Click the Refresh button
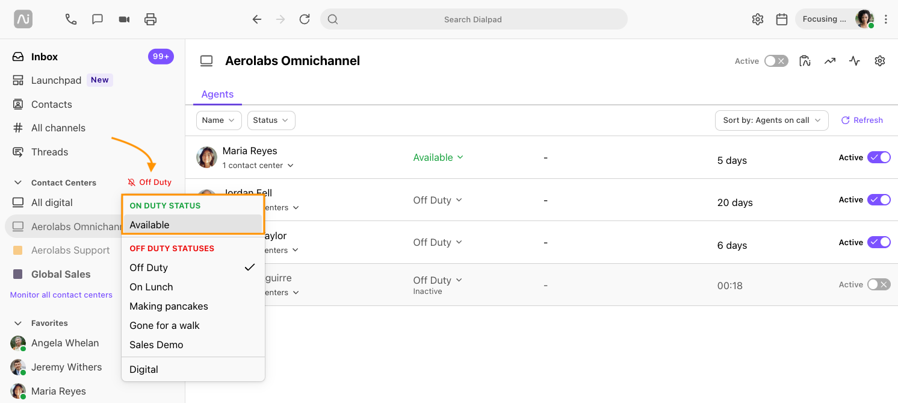 tap(862, 120)
